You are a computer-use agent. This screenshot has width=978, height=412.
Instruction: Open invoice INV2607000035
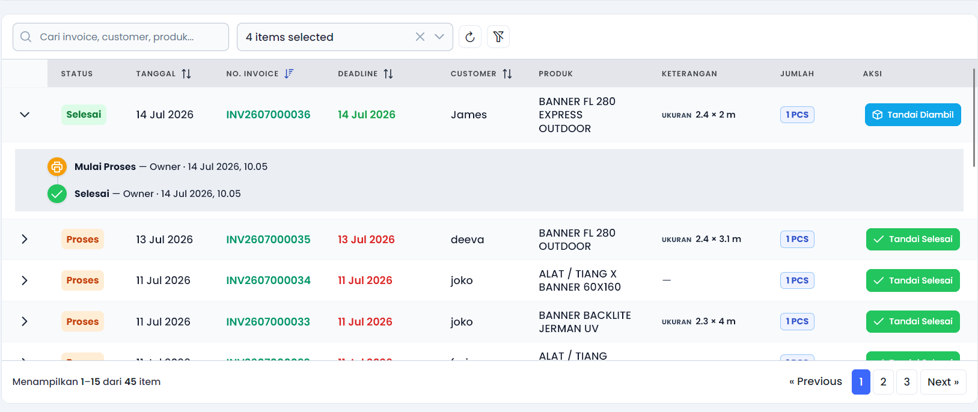[x=268, y=239]
